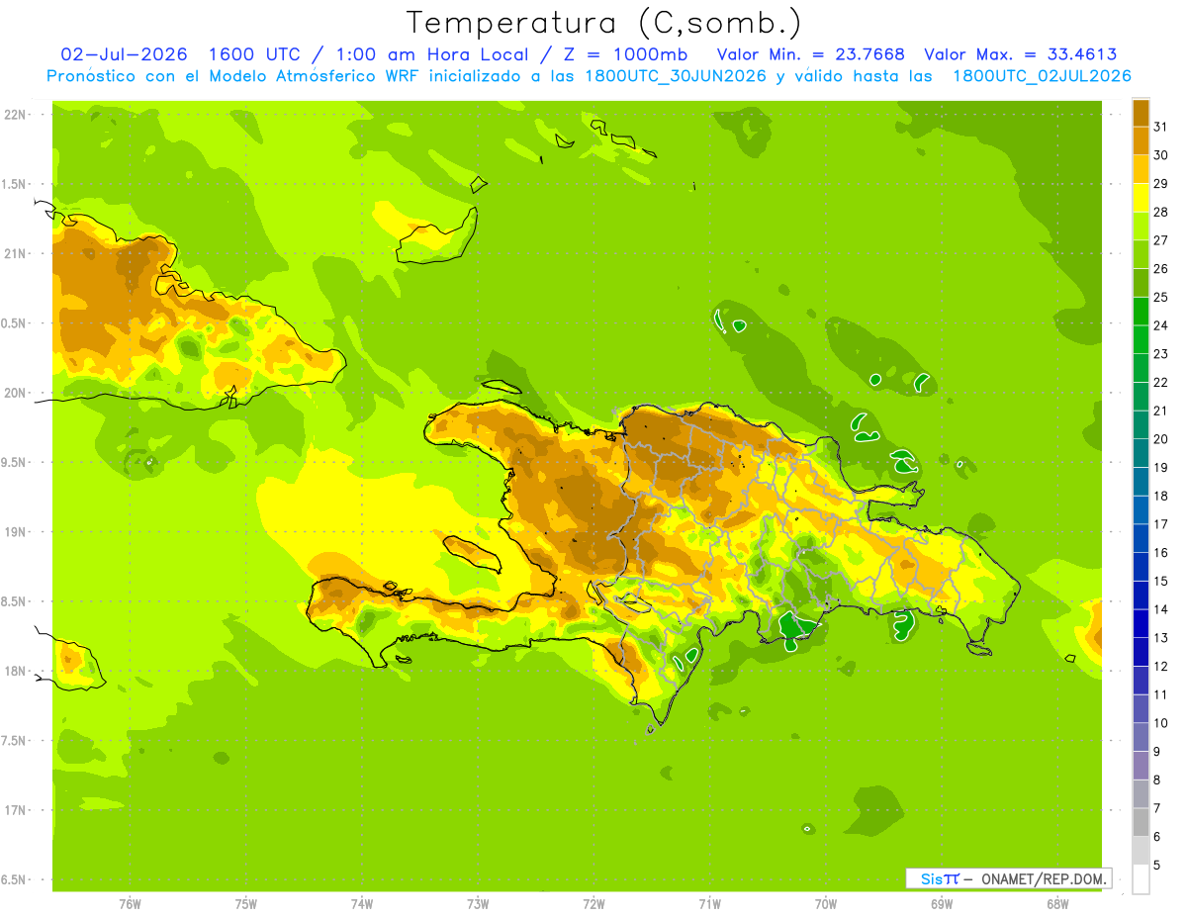Pick the white swatch below 5 on legend
This screenshot has height=917, width=1187.
pyautogui.click(x=1141, y=879)
